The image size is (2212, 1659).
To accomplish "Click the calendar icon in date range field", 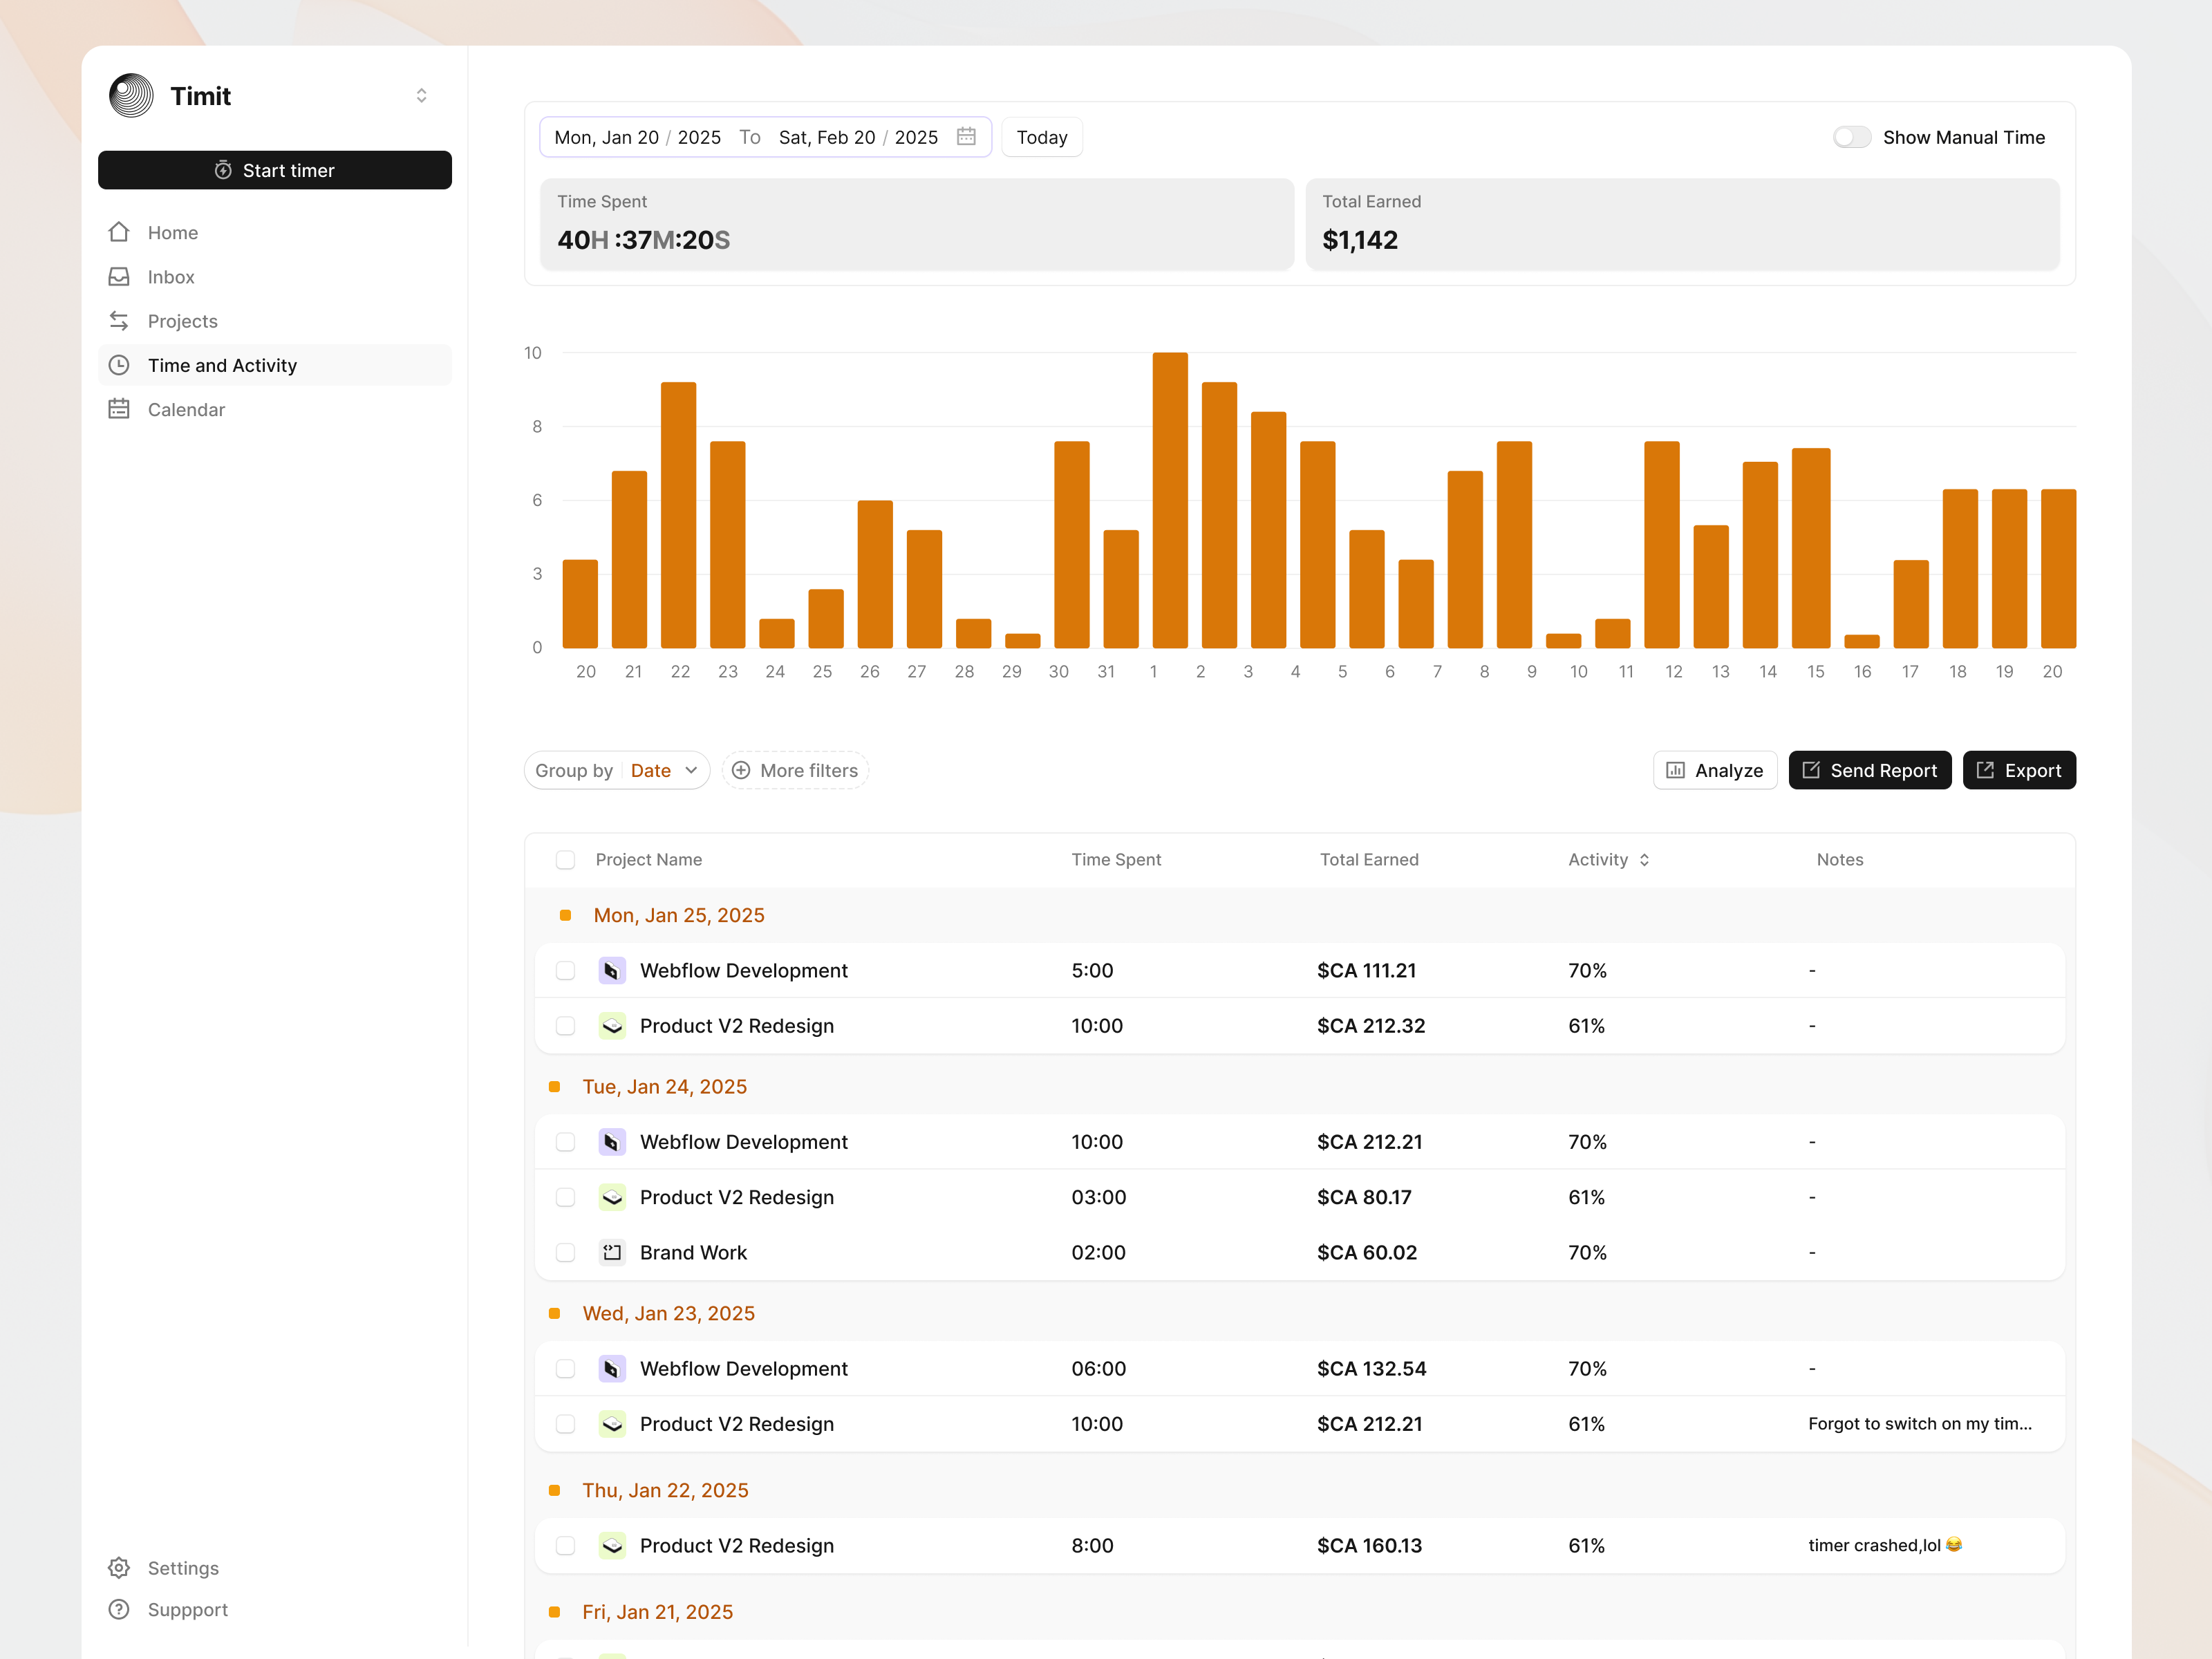I will [966, 137].
